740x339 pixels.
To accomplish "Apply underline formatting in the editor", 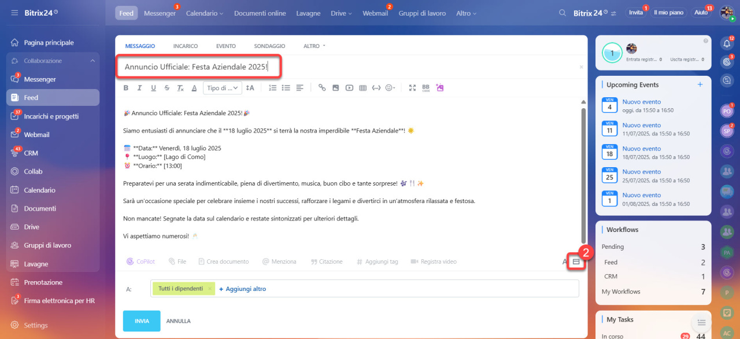I will (x=153, y=88).
